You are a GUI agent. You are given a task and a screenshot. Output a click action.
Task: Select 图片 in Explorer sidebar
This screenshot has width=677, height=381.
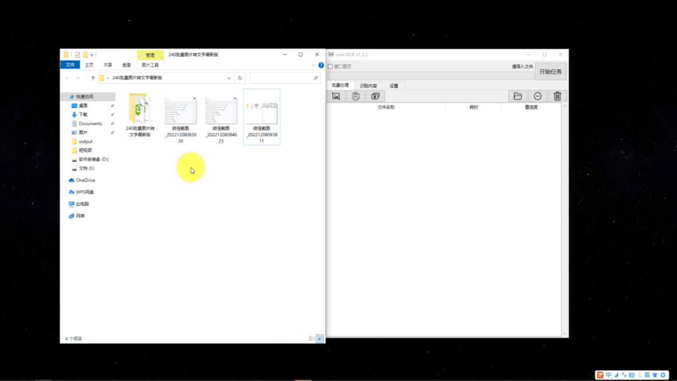tap(83, 132)
